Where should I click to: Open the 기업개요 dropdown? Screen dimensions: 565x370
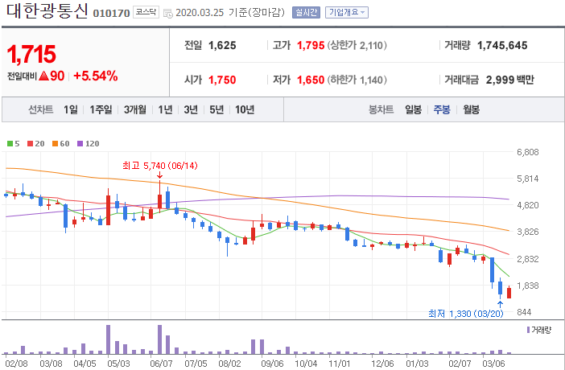(x=347, y=12)
